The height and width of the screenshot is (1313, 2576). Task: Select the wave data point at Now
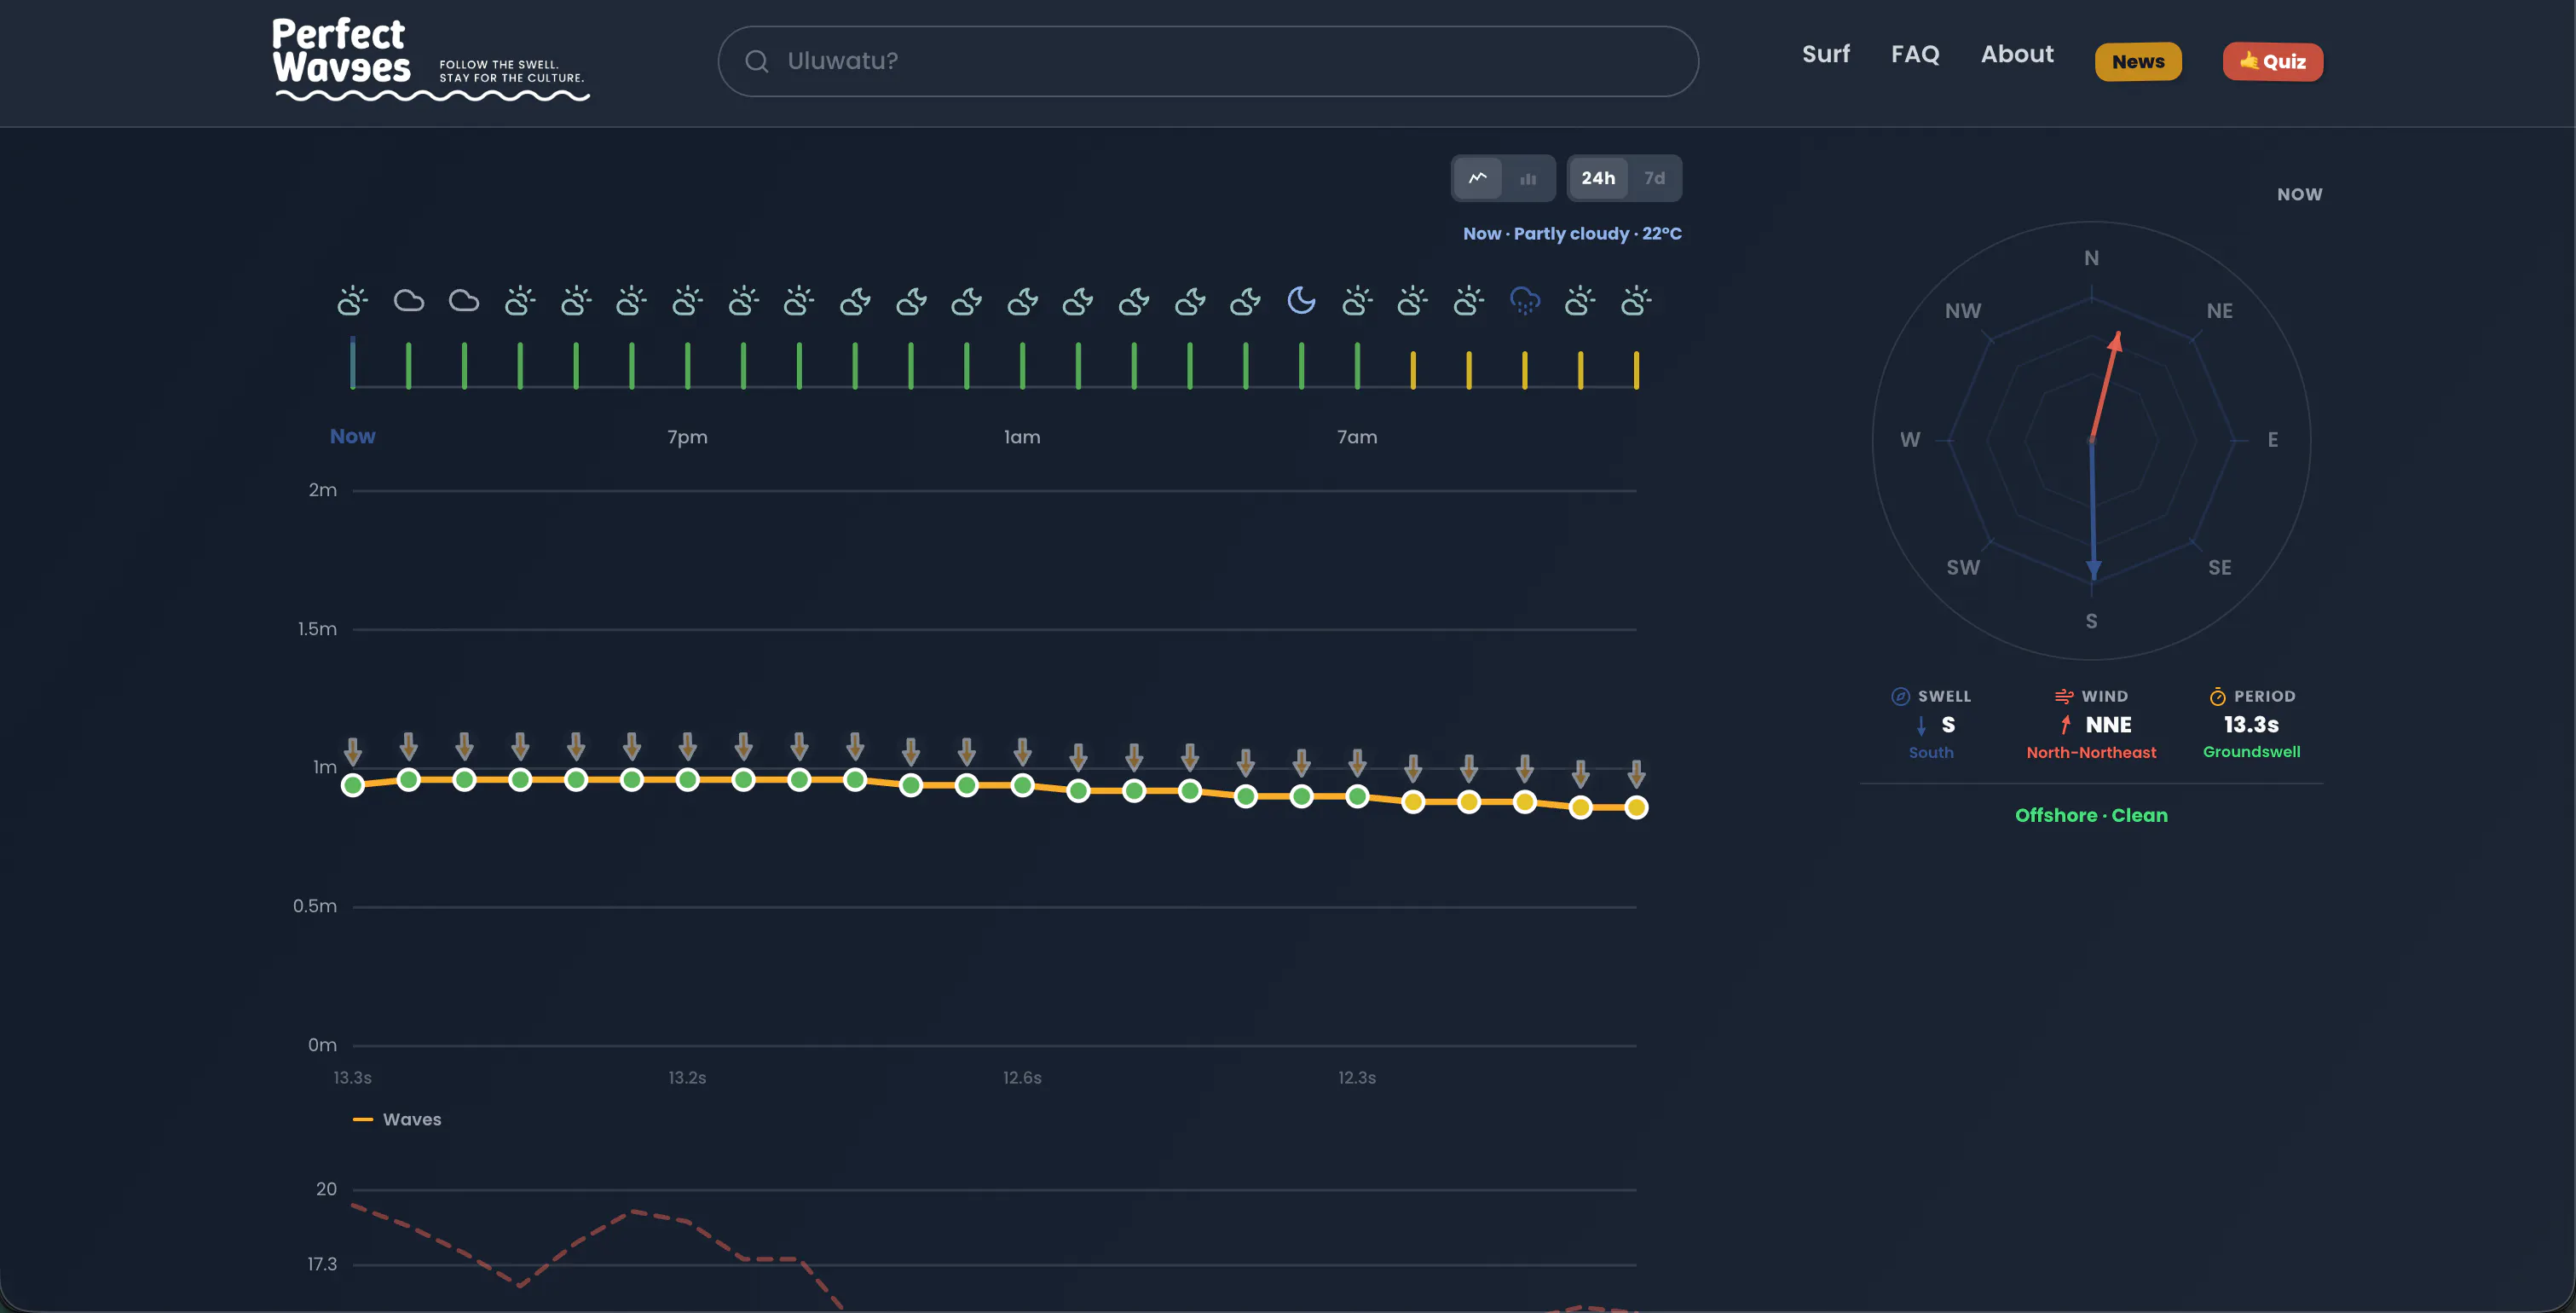coord(353,785)
